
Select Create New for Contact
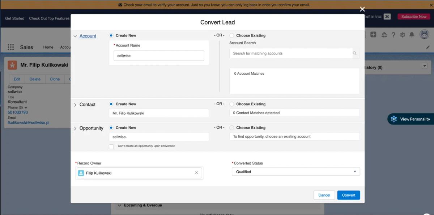pos(111,104)
